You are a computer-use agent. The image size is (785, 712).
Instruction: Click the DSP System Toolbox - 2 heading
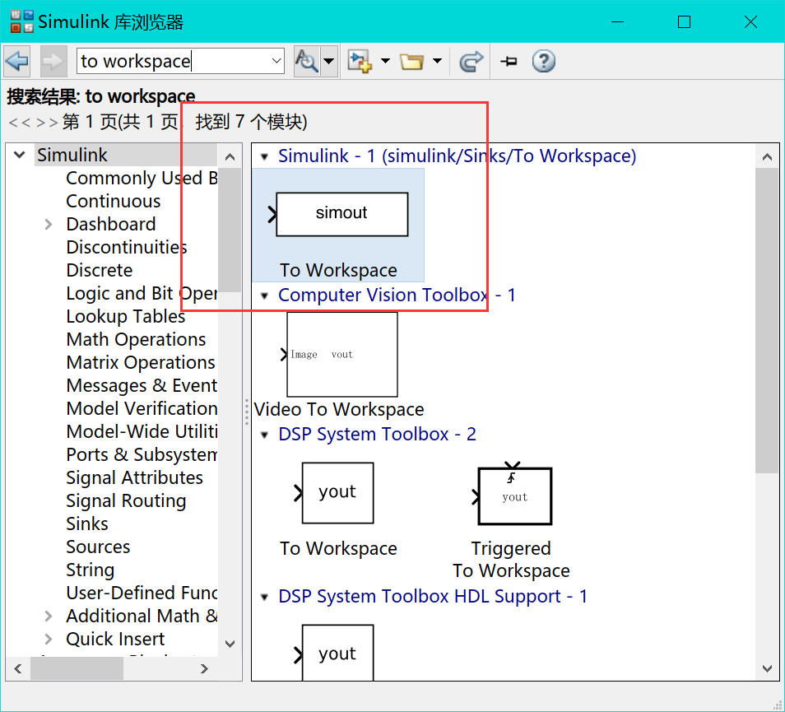pyautogui.click(x=377, y=434)
